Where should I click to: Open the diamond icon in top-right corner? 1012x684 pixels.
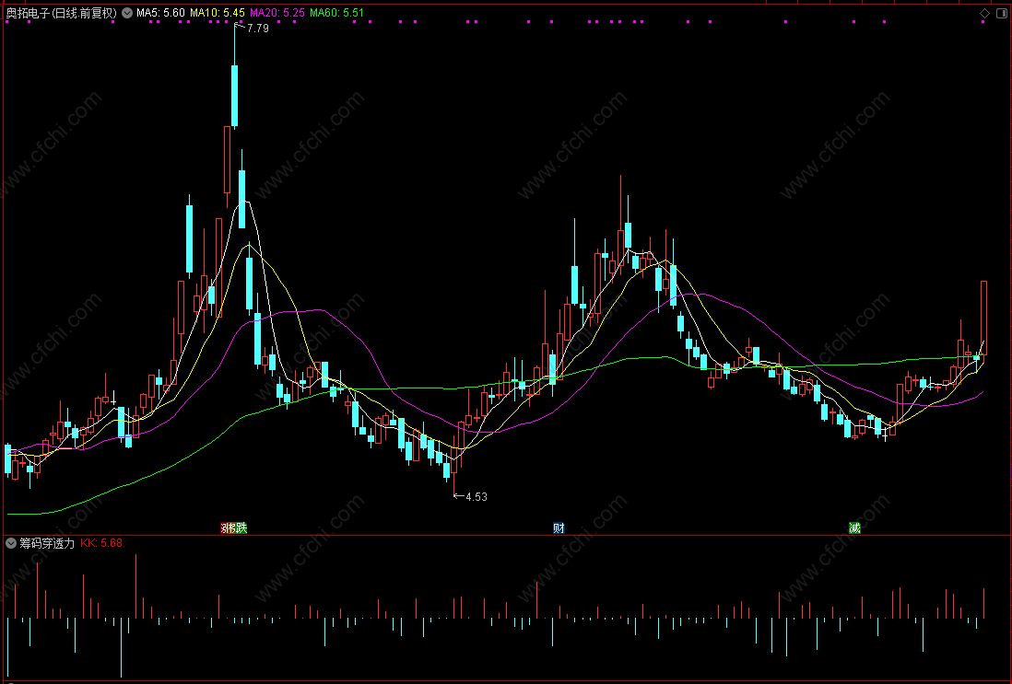[985, 13]
